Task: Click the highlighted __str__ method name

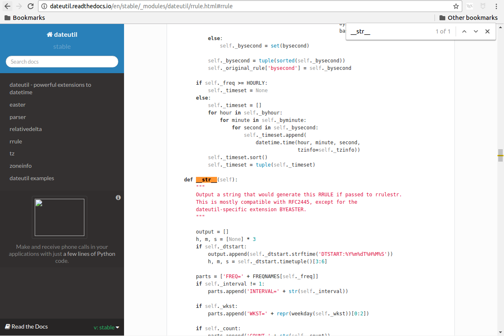Action: click(x=206, y=180)
